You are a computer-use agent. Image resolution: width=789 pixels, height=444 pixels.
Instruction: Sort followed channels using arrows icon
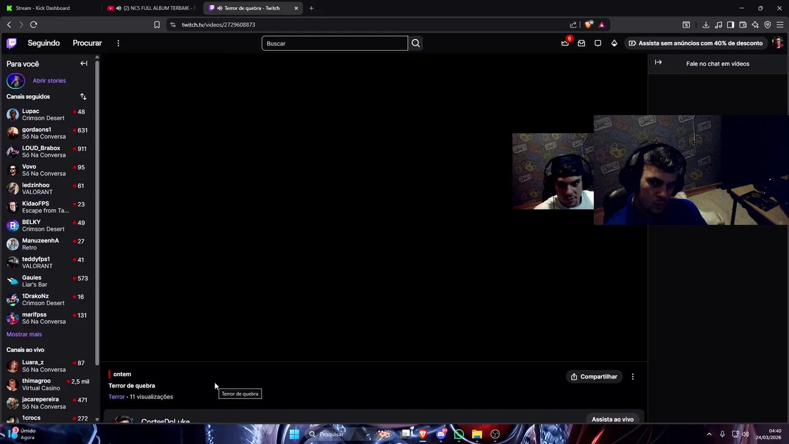(x=83, y=97)
